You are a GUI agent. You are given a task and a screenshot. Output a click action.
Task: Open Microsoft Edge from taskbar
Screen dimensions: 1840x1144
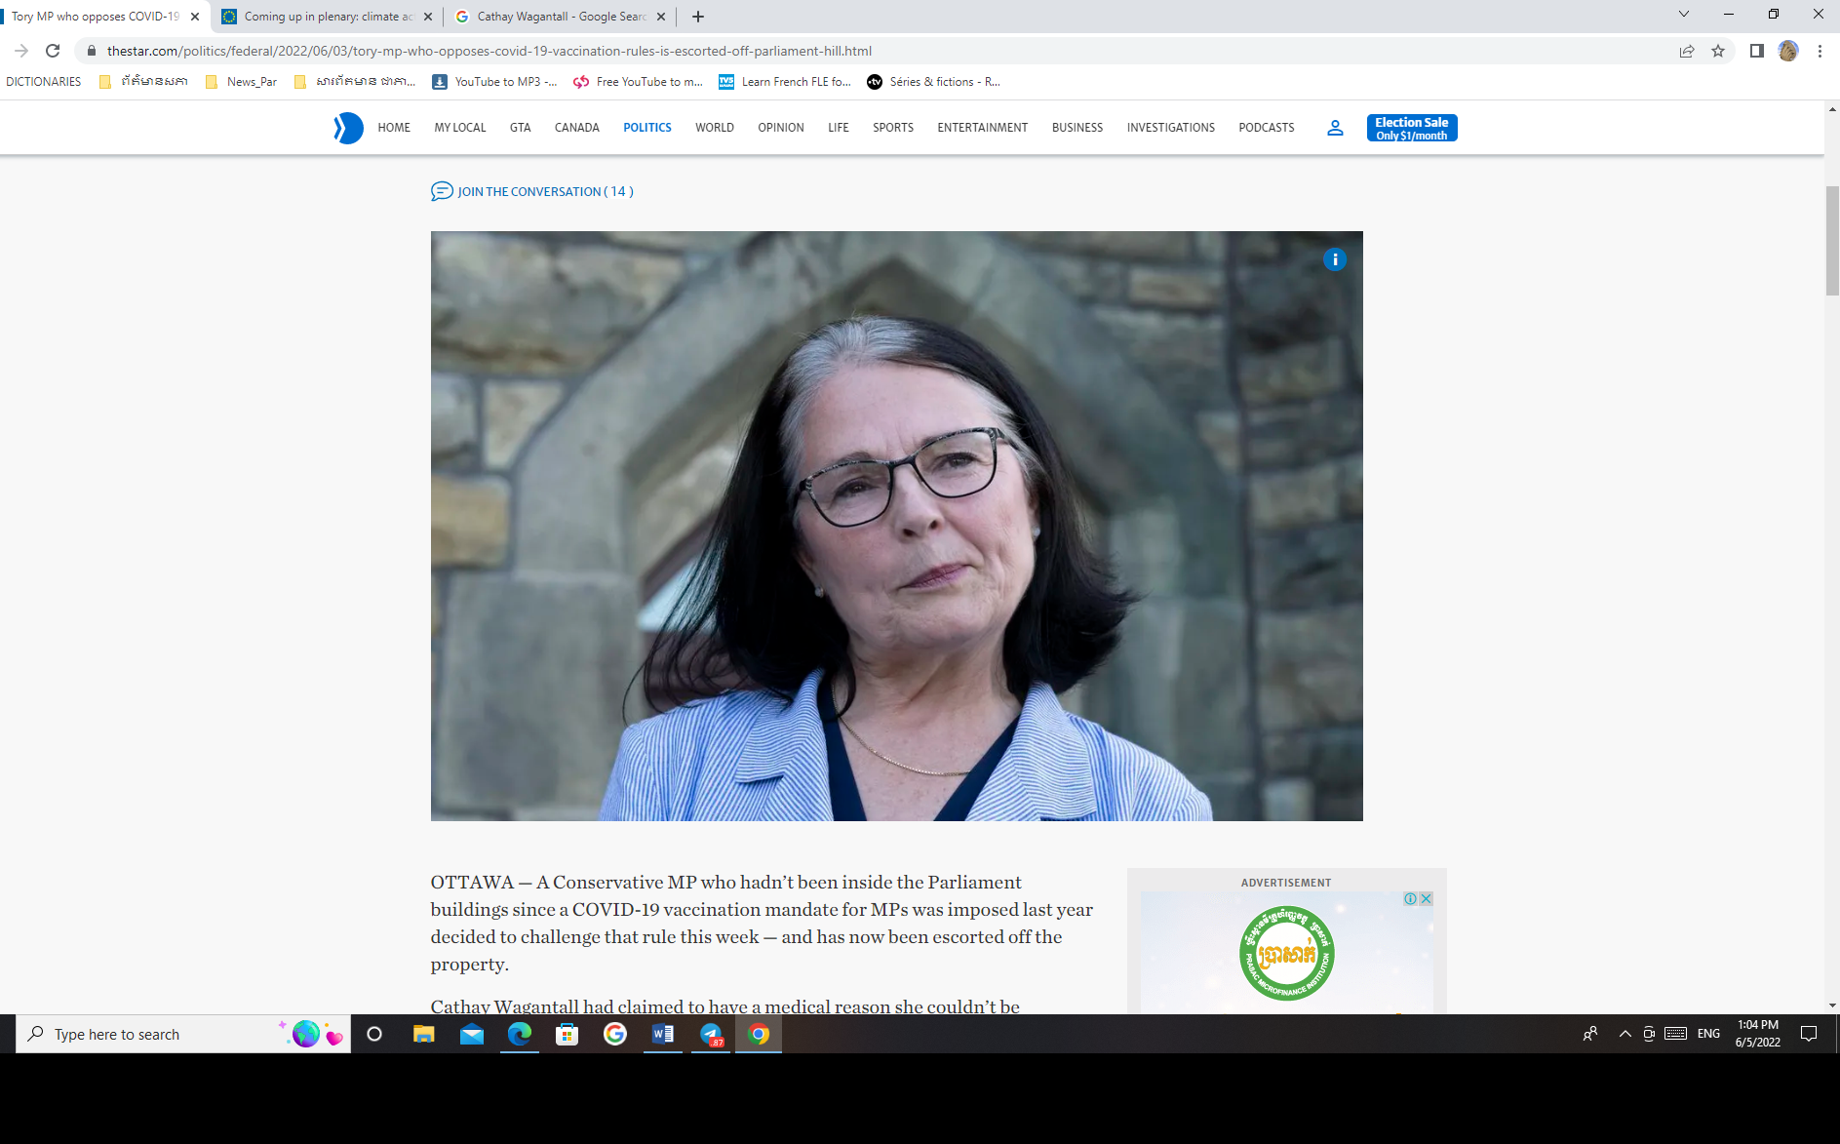(520, 1034)
